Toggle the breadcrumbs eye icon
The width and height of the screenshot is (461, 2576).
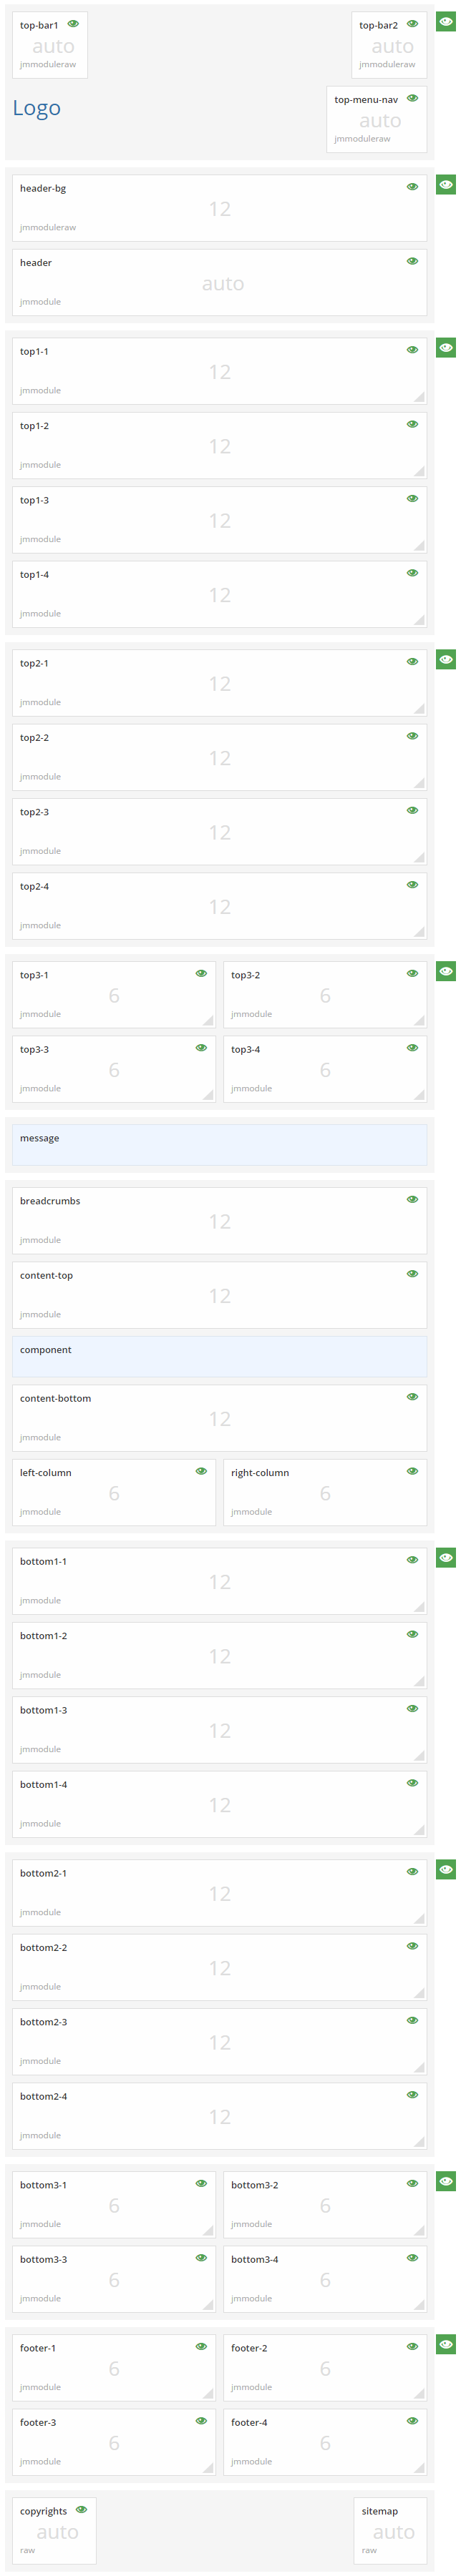413,1199
